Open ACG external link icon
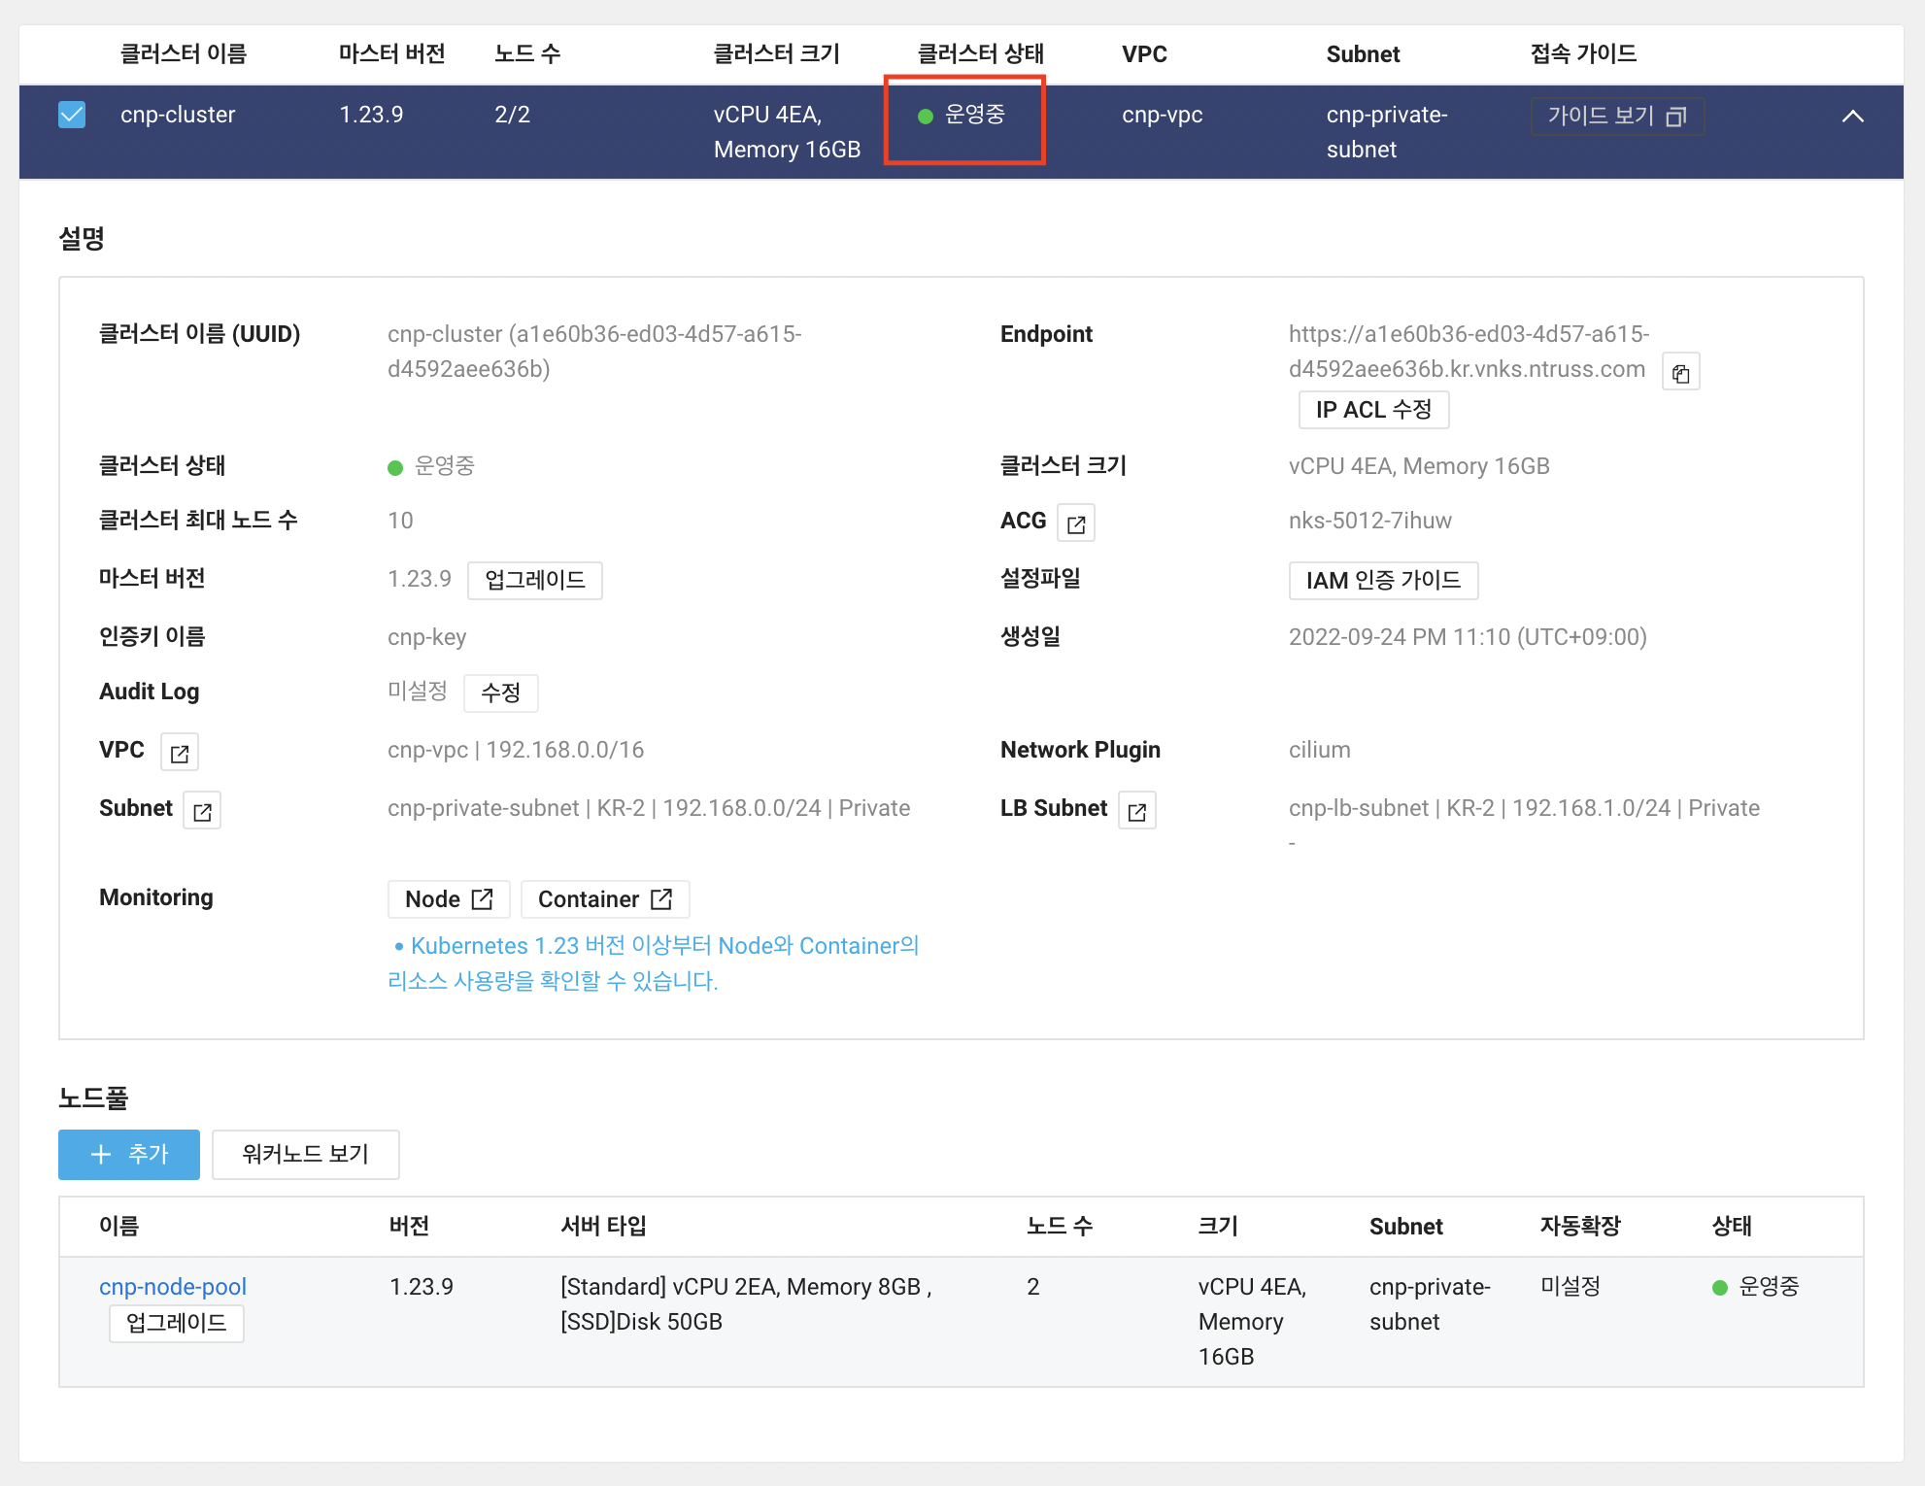Screen dimensions: 1925x1486 1075,523
